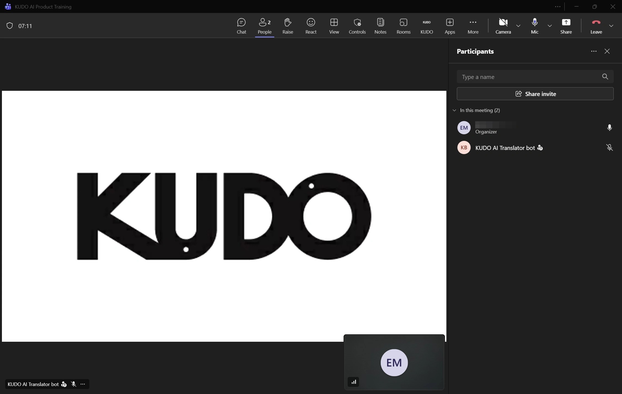Expand the Camera options dropdown arrow
This screenshot has width=622, height=394.
(x=518, y=26)
